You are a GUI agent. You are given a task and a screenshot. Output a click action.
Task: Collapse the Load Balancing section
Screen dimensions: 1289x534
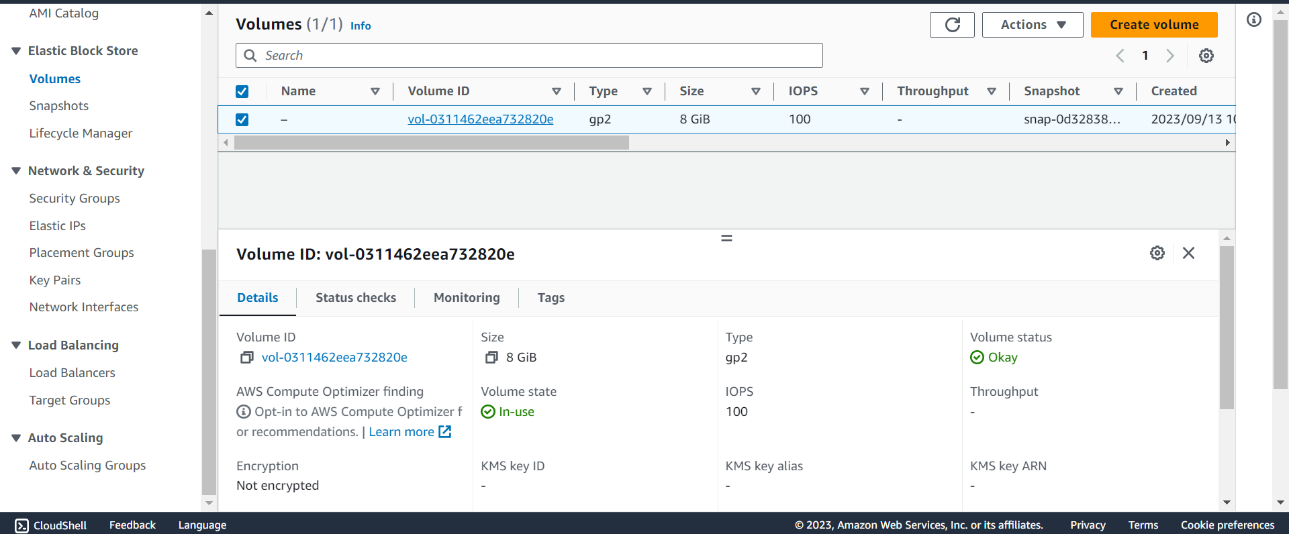[x=16, y=345]
